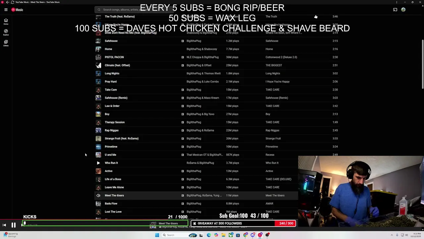Viewport: 424px width, 239px height.
Task: Open Upcoming Earnings taskbar widget
Action: pyautogui.click(x=10, y=235)
